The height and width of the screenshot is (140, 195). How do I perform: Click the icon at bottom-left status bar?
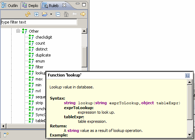point(6,135)
